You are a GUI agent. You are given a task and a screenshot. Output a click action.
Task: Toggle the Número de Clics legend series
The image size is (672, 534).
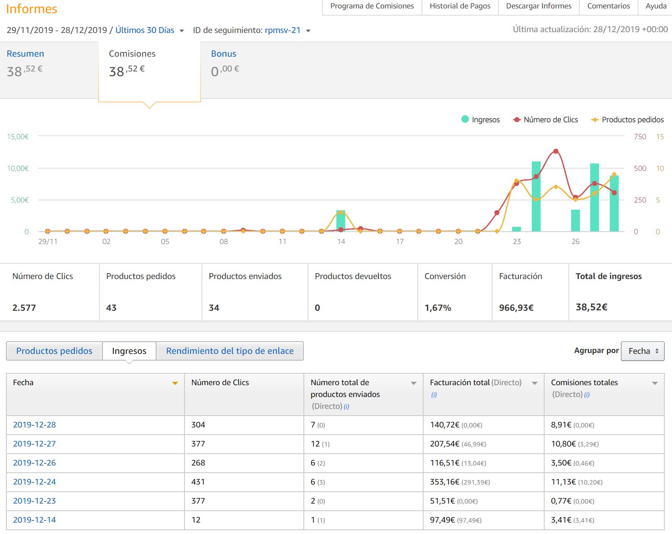pyautogui.click(x=545, y=120)
